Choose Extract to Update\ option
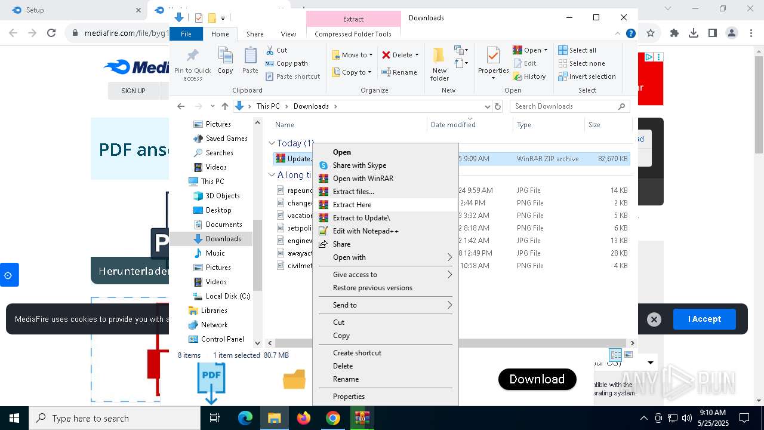 [x=386, y=218]
